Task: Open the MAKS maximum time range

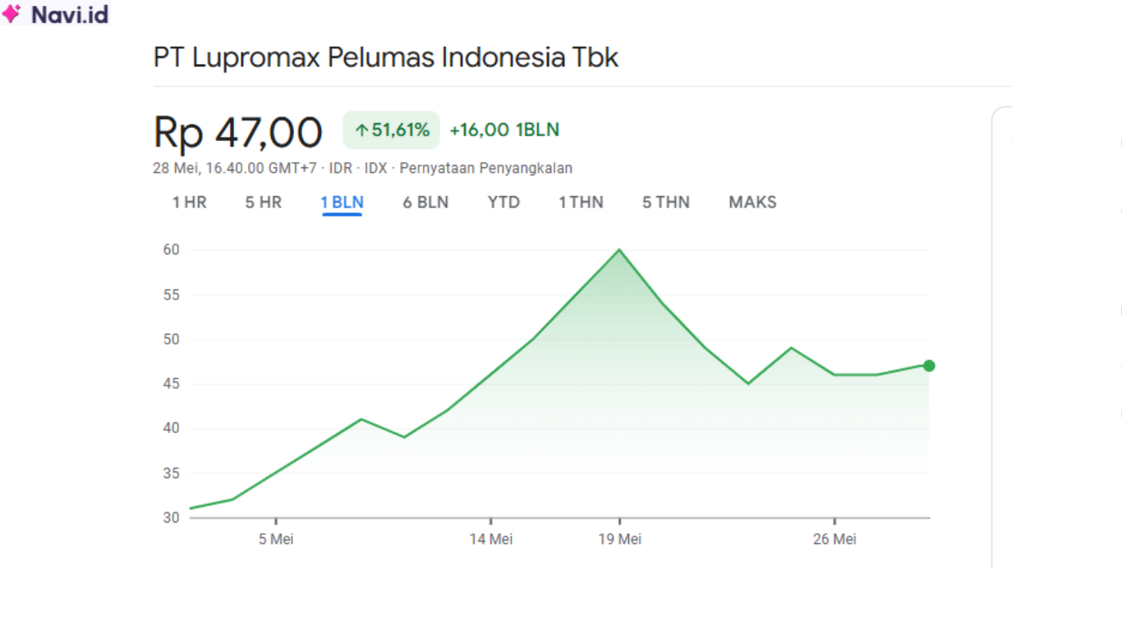Action: pyautogui.click(x=752, y=202)
